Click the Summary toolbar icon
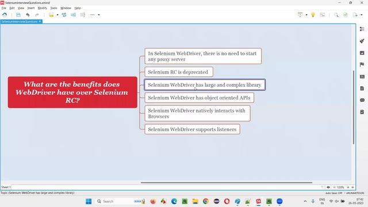 click(x=83, y=15)
